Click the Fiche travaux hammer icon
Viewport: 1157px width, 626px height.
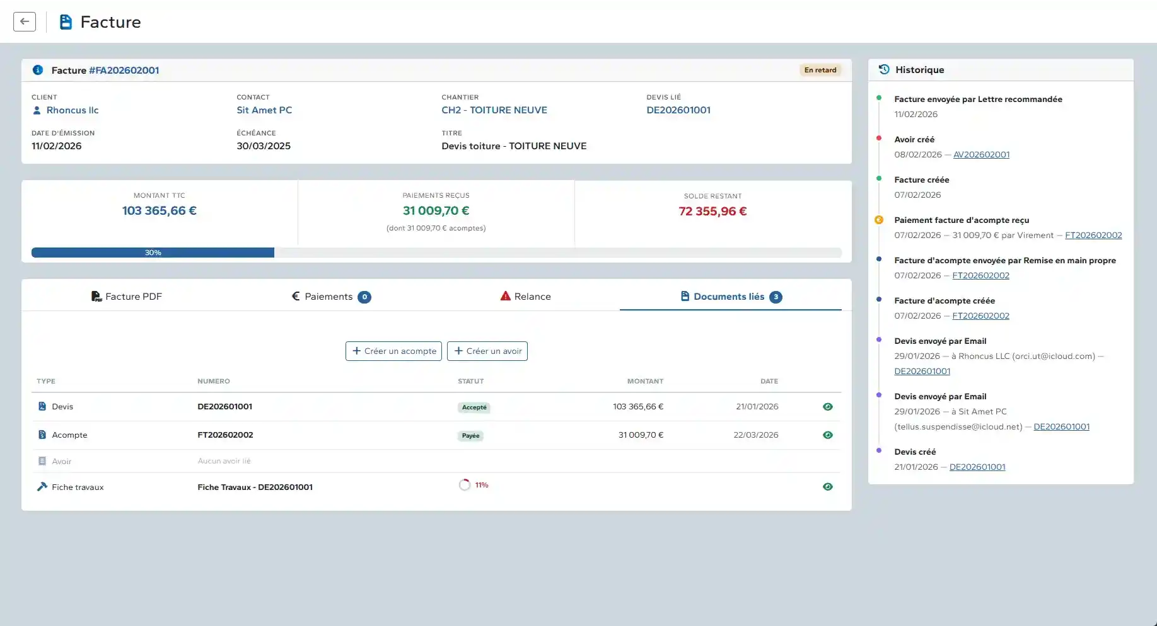tap(42, 487)
